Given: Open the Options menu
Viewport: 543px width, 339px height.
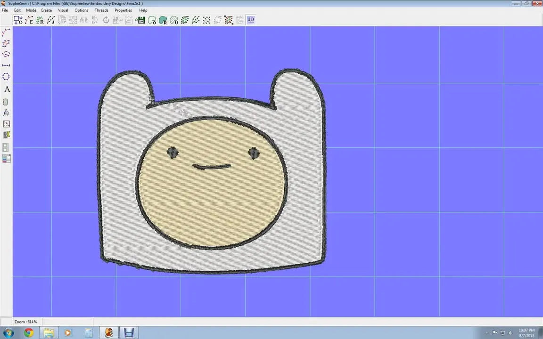Looking at the screenshot, I should click(82, 10).
